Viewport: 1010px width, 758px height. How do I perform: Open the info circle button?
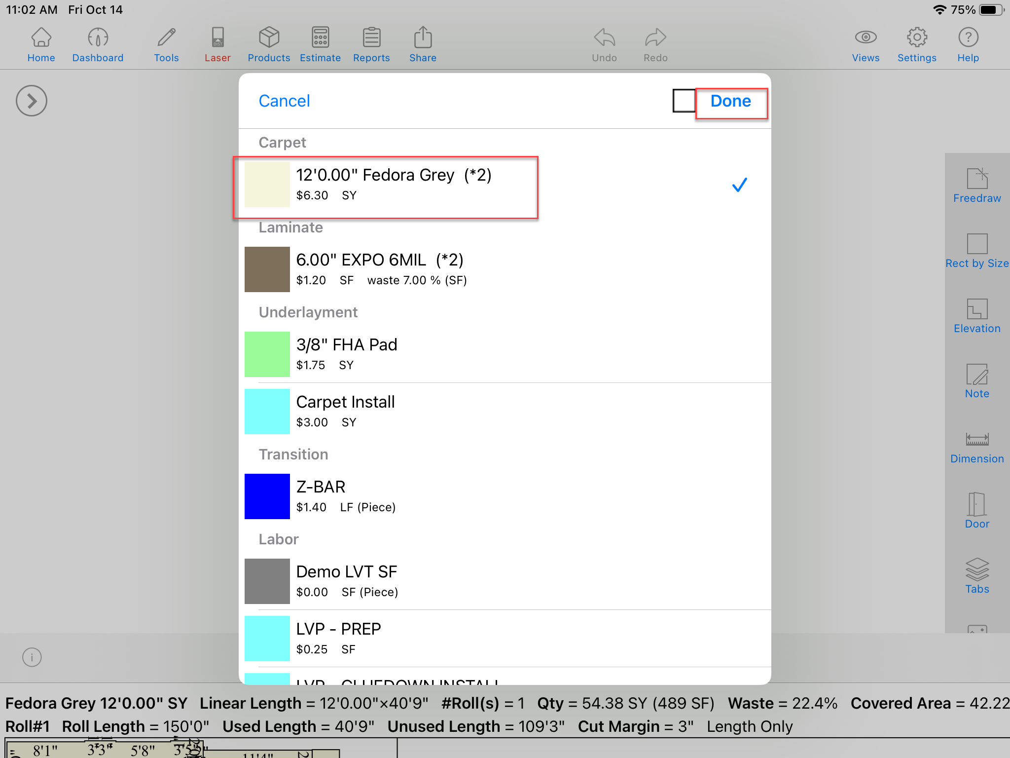[x=32, y=657]
